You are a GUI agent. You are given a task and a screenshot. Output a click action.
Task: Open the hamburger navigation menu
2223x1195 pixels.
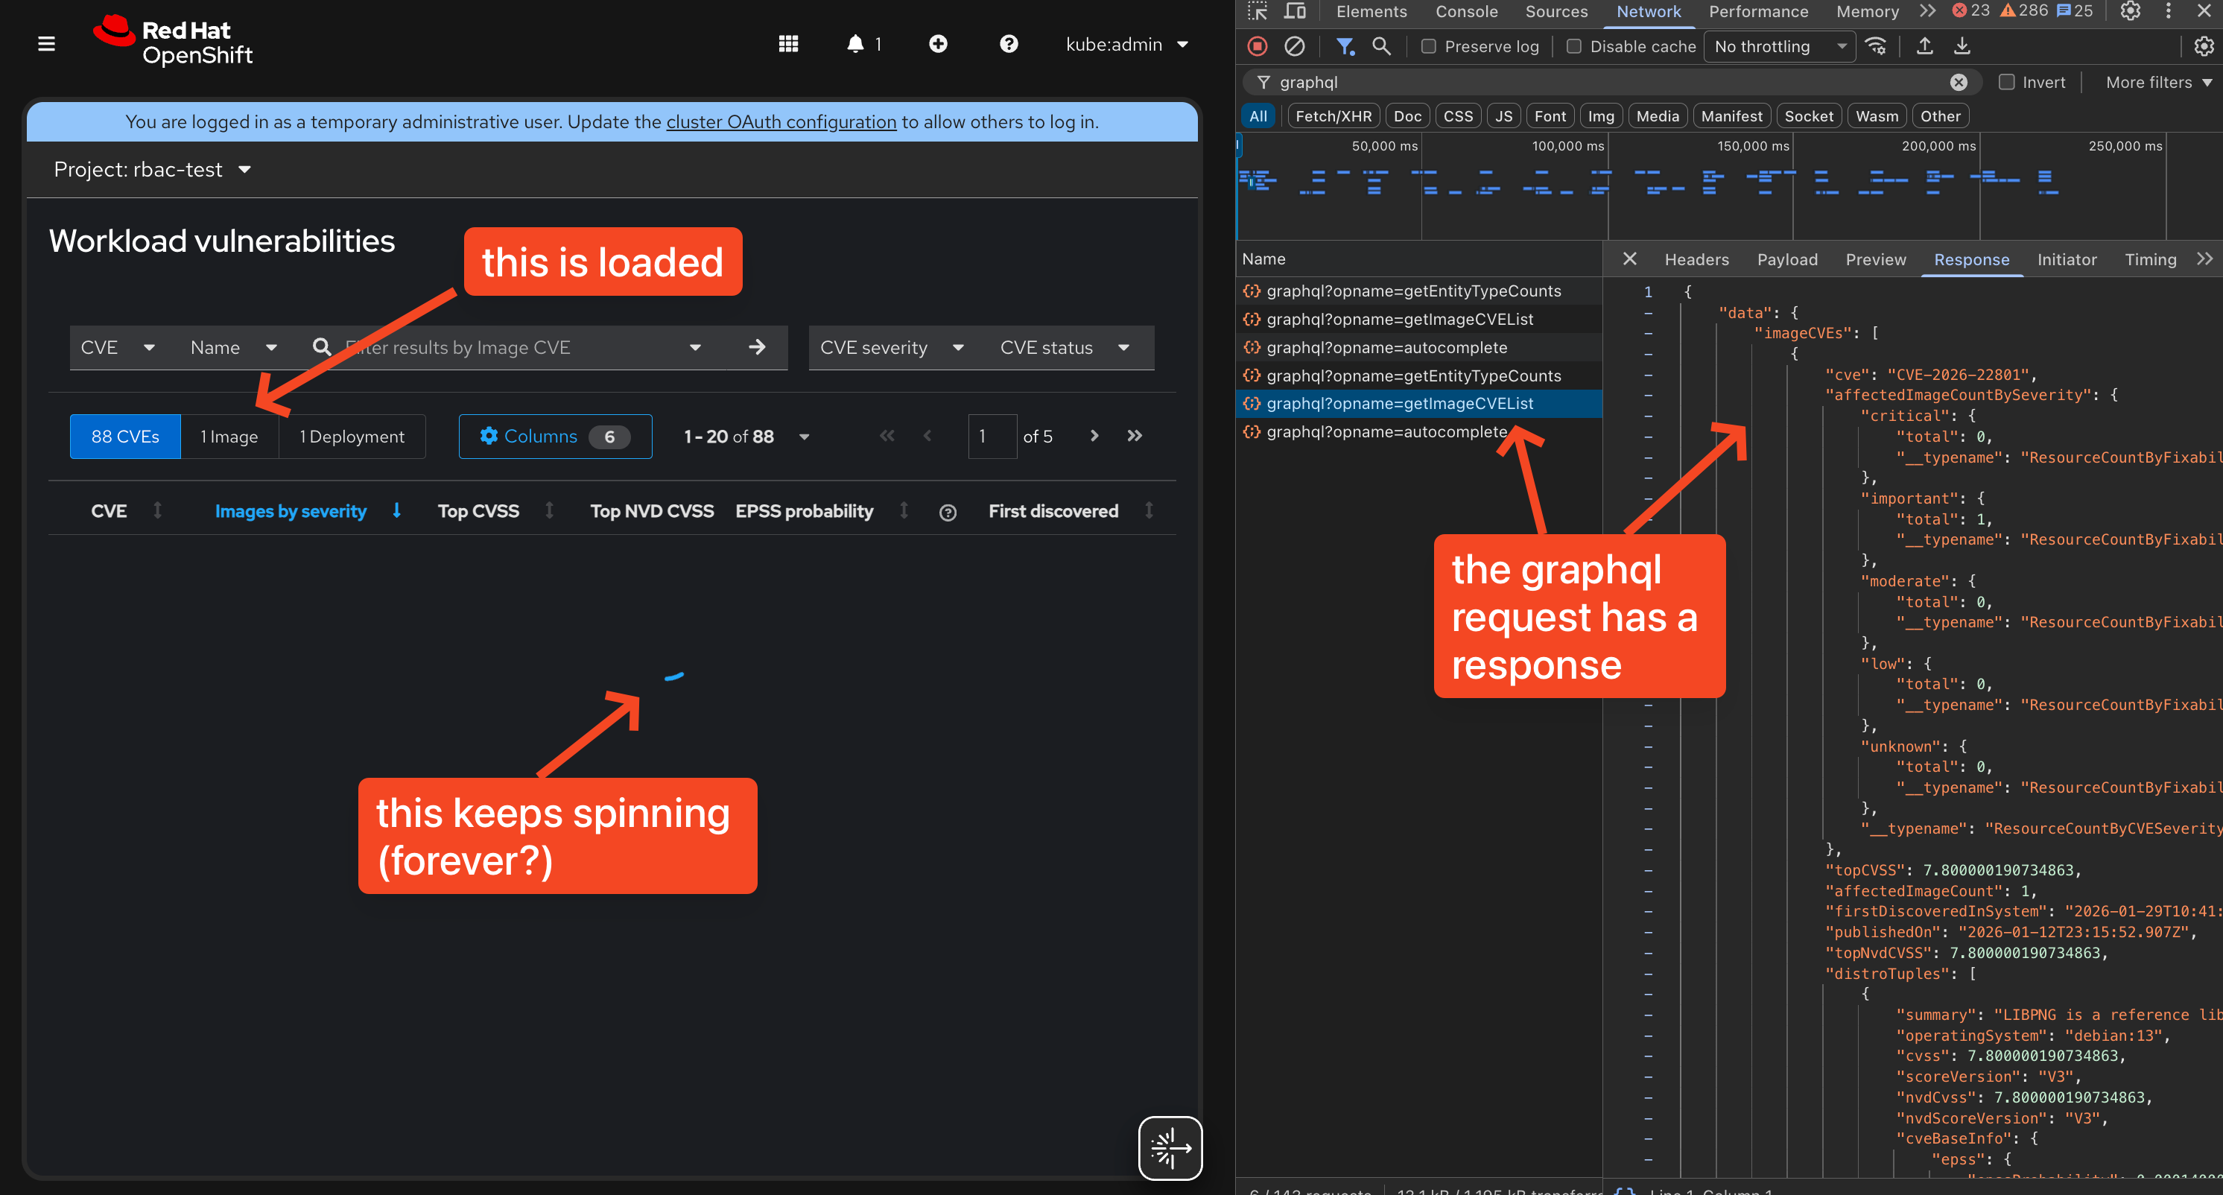click(47, 44)
